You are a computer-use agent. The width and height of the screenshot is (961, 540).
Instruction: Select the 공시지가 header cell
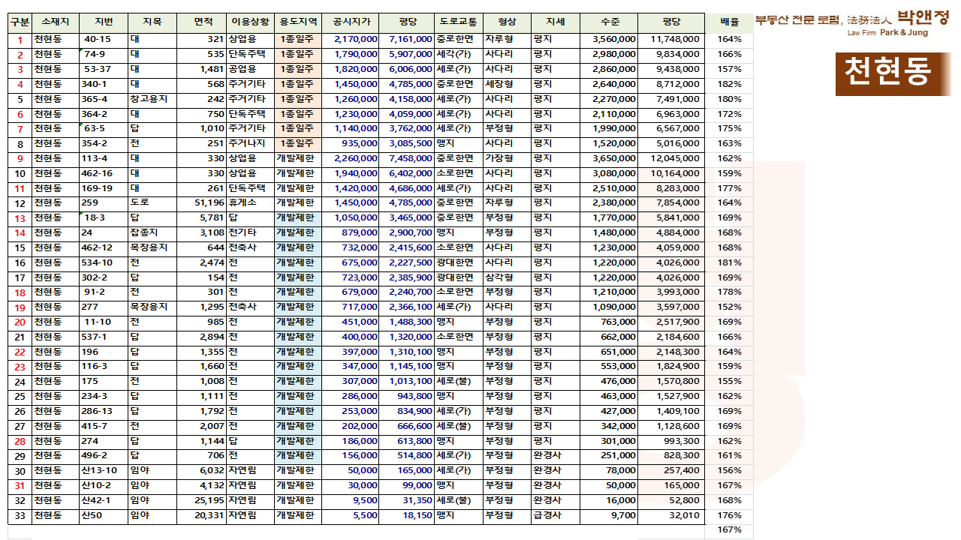coord(351,23)
